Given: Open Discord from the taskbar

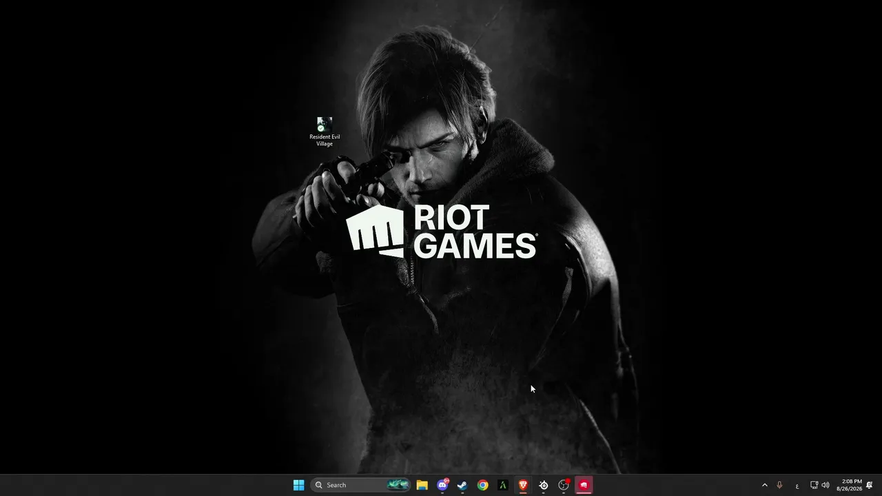Looking at the screenshot, I should point(442,485).
